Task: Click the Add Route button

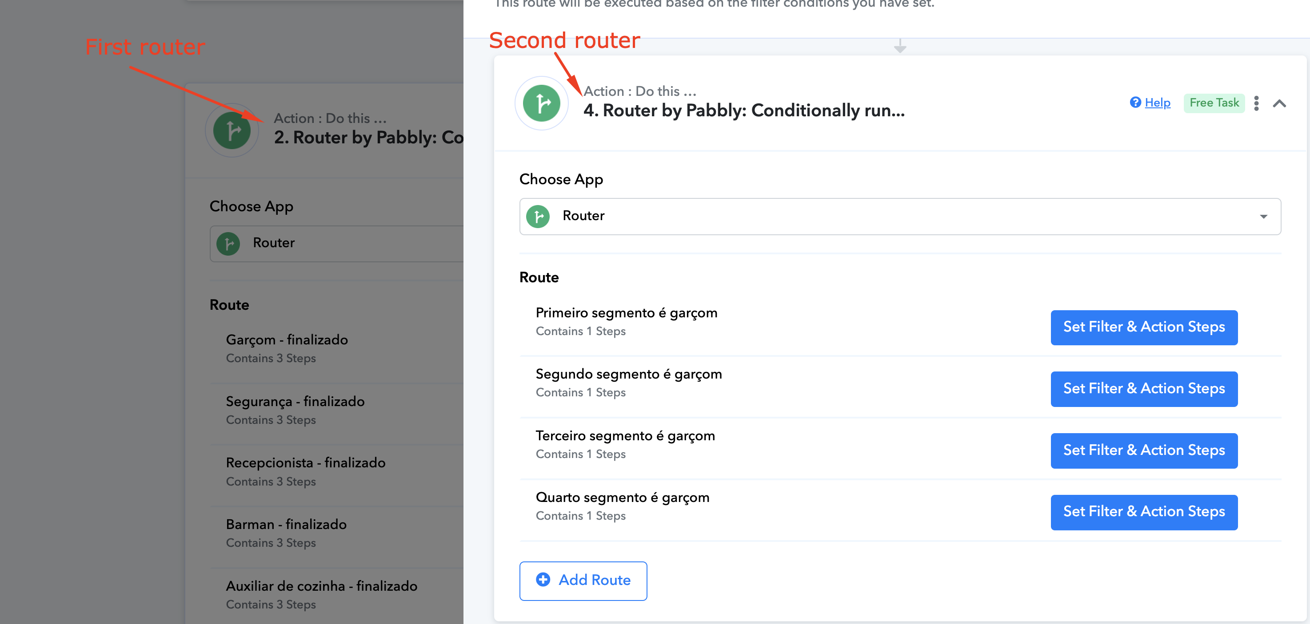Action: click(x=583, y=581)
